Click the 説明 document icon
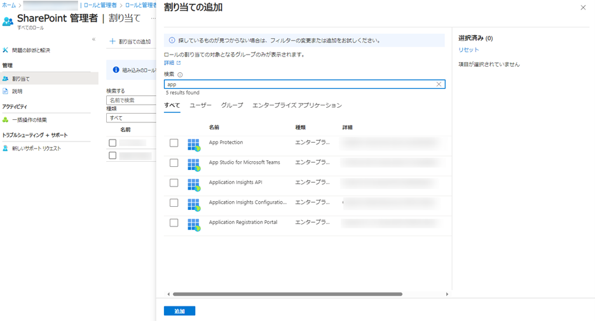595x321 pixels. point(5,91)
